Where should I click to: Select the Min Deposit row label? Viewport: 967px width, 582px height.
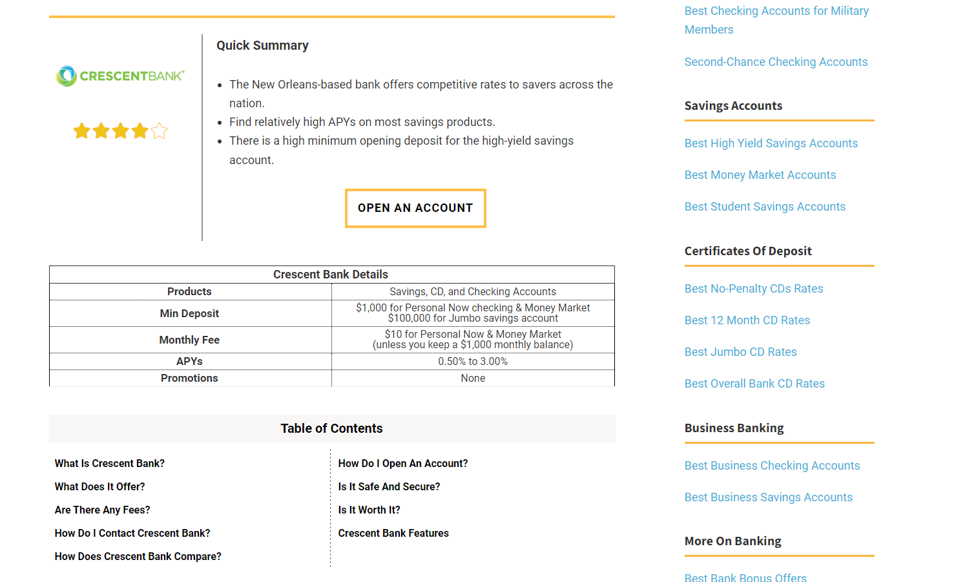point(189,313)
